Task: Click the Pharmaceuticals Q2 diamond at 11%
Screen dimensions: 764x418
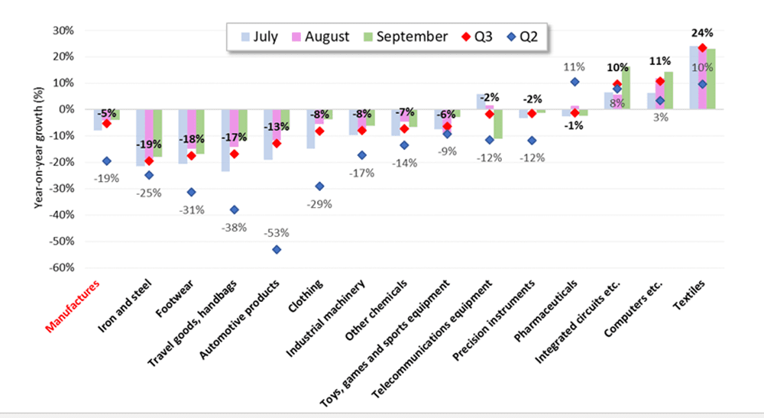Action: 575,82
